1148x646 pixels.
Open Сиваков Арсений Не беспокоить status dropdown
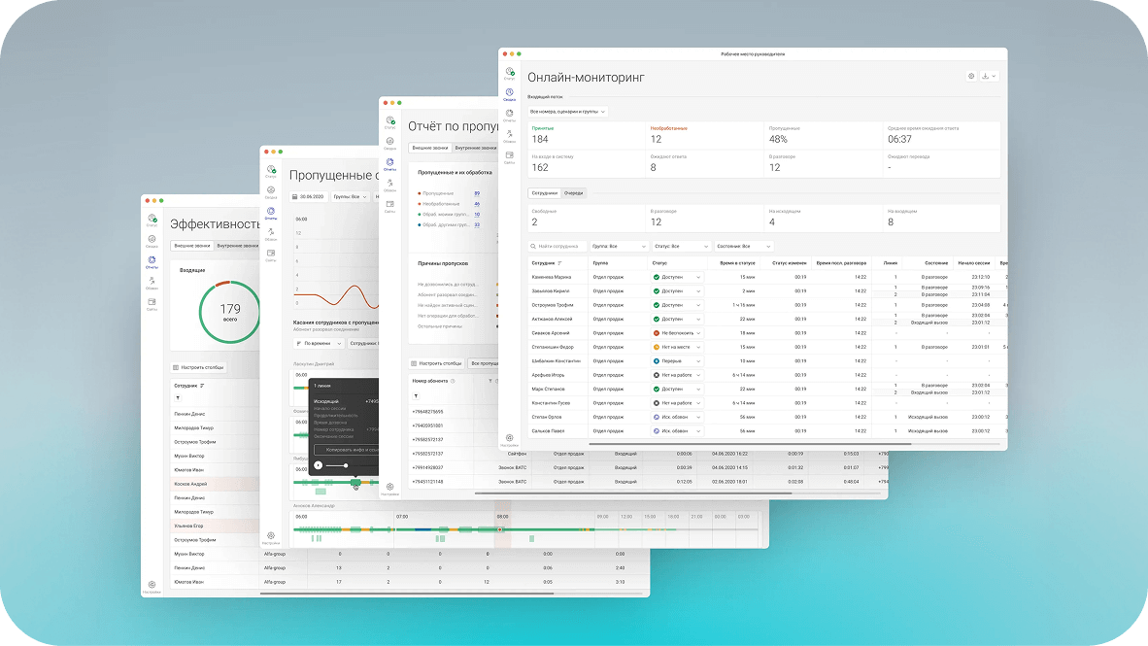point(677,333)
